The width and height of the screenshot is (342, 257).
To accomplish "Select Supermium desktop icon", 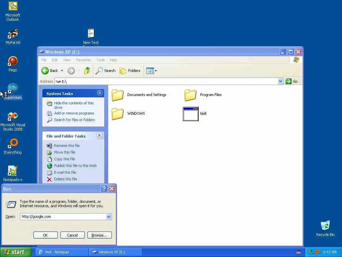I will [13, 91].
